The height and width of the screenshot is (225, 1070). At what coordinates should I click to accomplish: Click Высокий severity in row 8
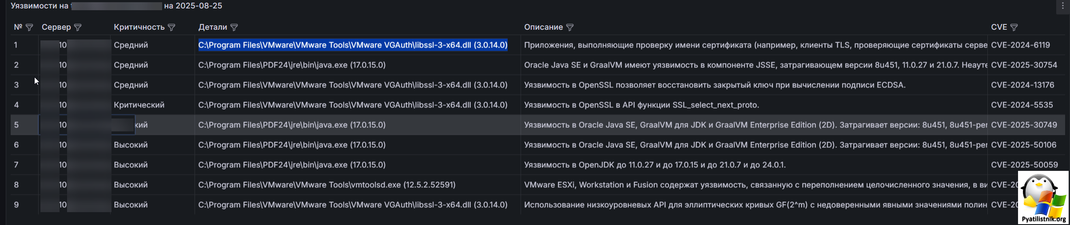(131, 185)
